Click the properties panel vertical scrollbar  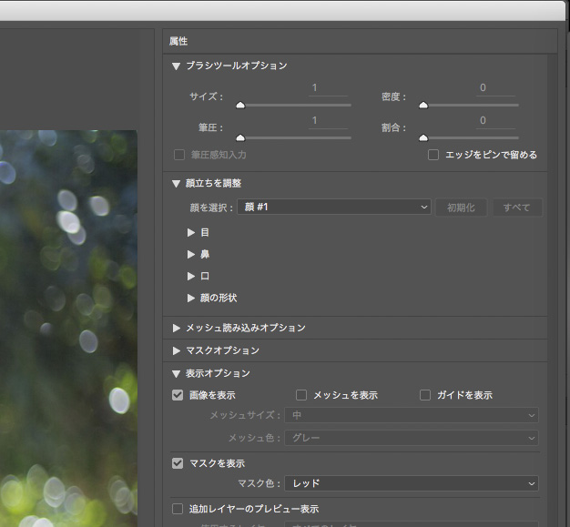click(552, 290)
